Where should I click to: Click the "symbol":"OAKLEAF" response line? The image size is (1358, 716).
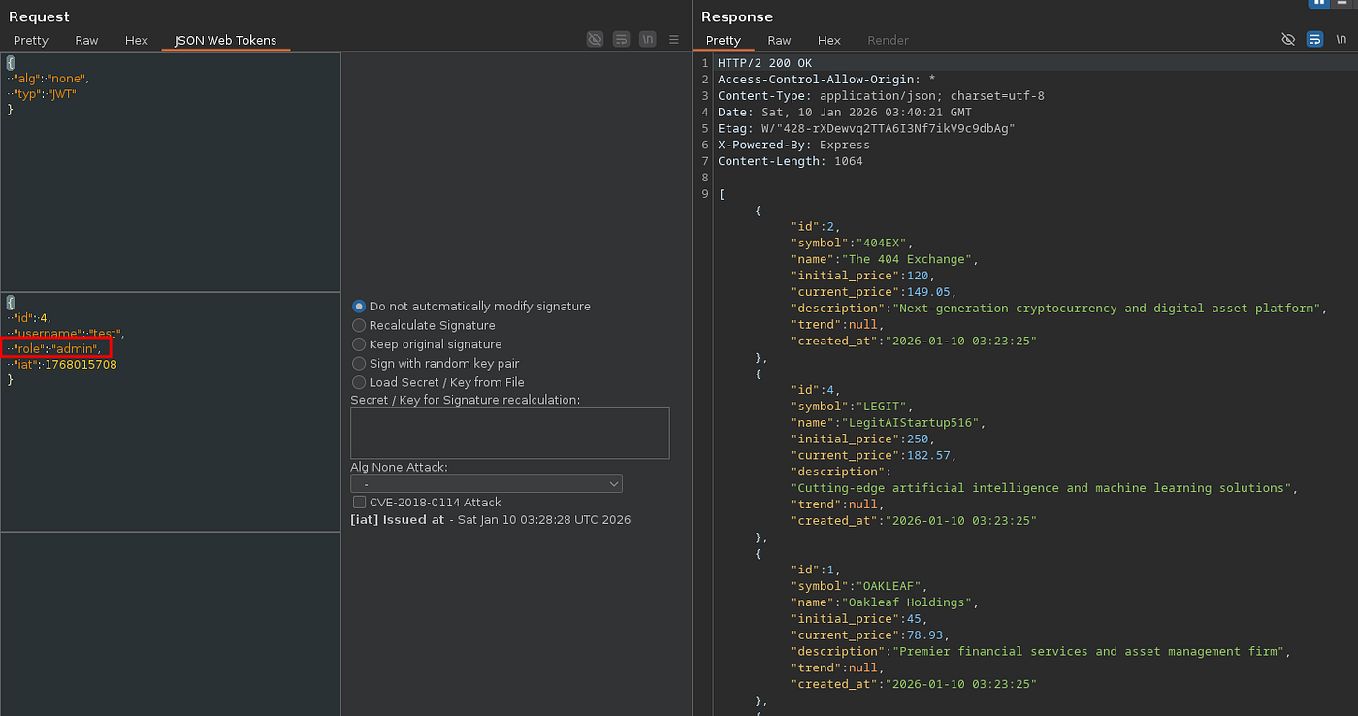tap(859, 586)
